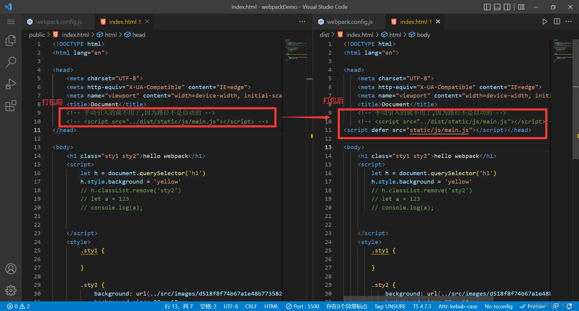
Task: Open More Actions for left editor group
Action: (x=302, y=21)
